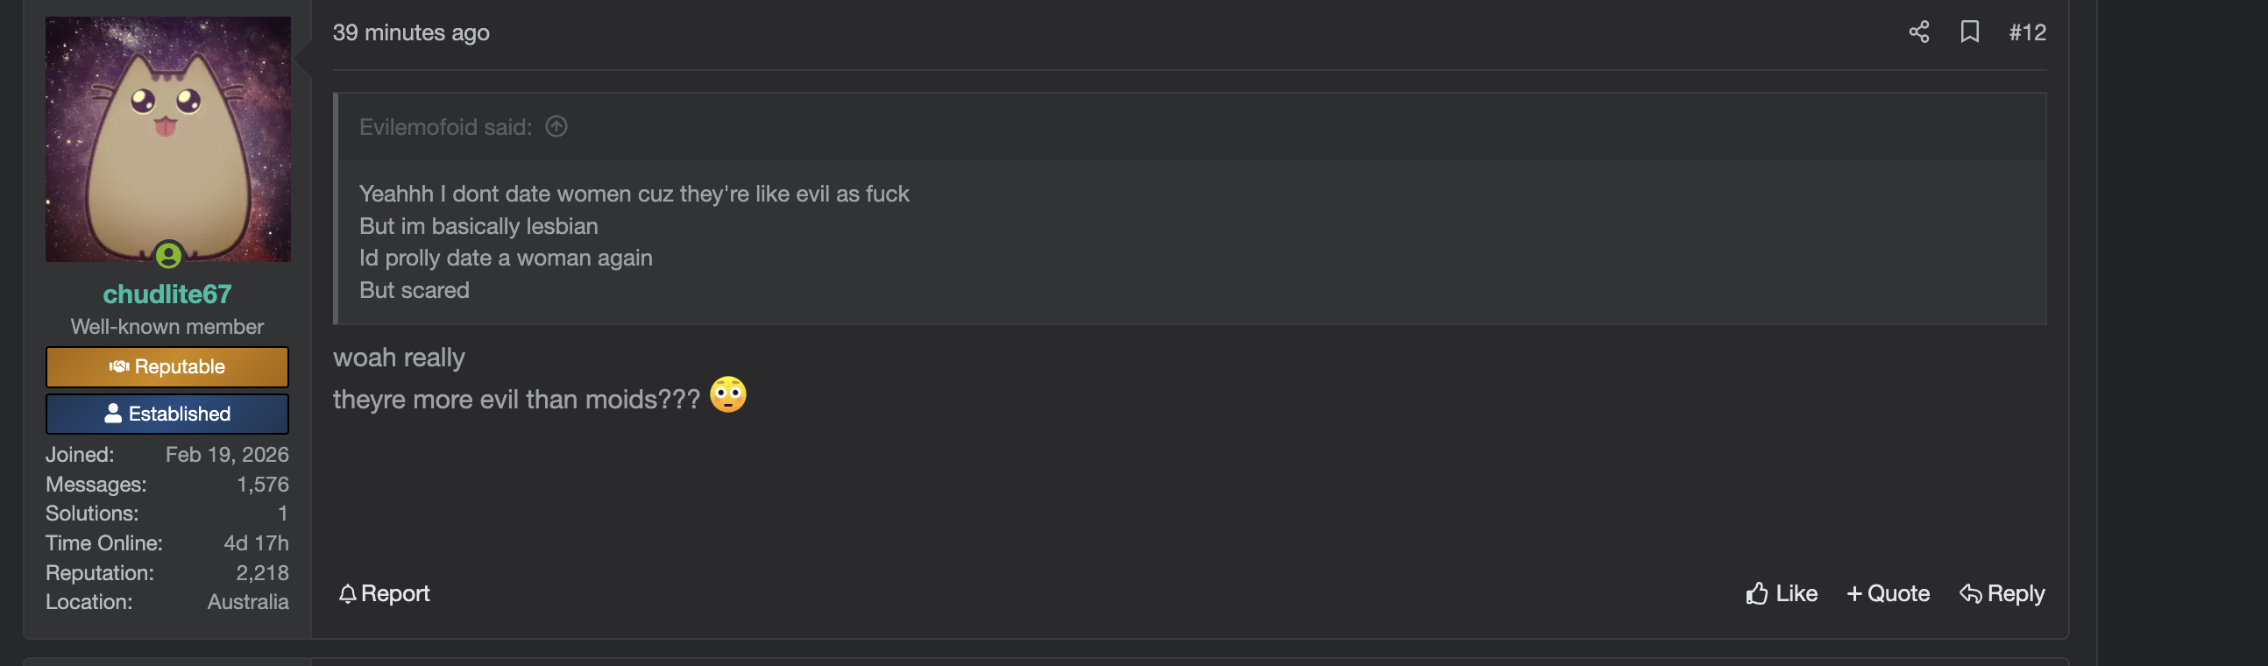Open permalink #12 for this post
The height and width of the screenshot is (666, 2268).
(x=2027, y=32)
